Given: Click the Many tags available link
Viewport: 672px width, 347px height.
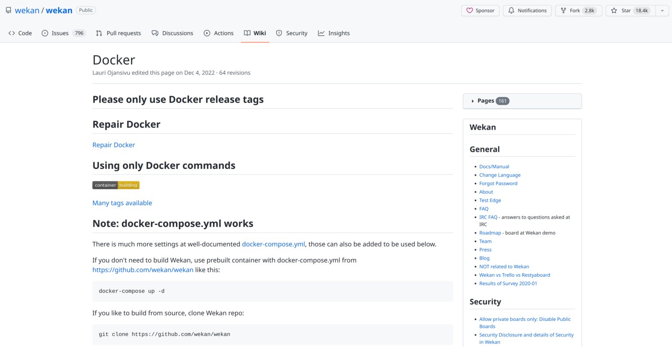Looking at the screenshot, I should (x=122, y=203).
